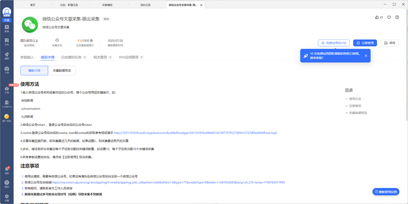408x204 pixels.
Task: Click the 团队版及以上 version text
Action: click(x=29, y=40)
